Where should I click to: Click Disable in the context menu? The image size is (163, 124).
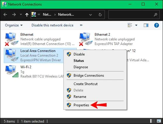(79, 54)
